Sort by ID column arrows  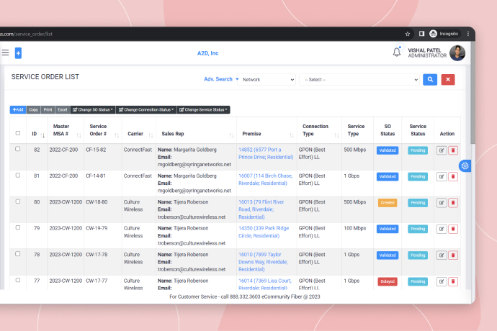42,135
